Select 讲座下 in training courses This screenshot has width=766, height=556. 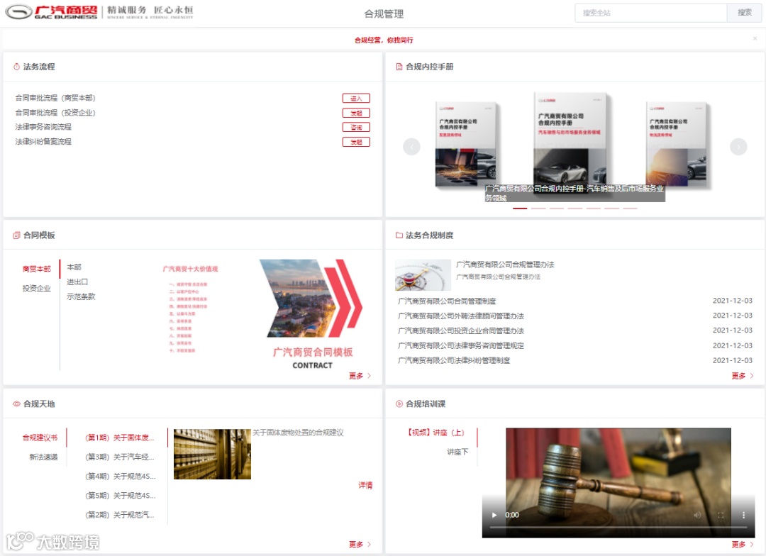click(457, 452)
